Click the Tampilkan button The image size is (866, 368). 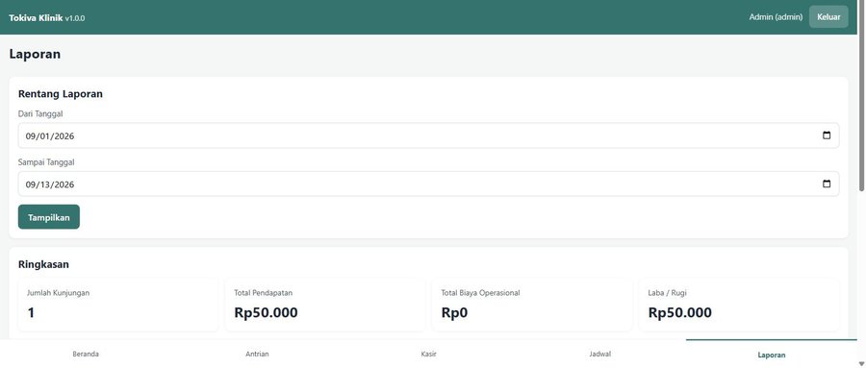click(49, 217)
